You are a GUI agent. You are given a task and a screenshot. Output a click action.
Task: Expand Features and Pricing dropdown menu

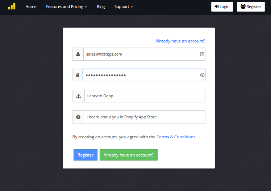[66, 7]
